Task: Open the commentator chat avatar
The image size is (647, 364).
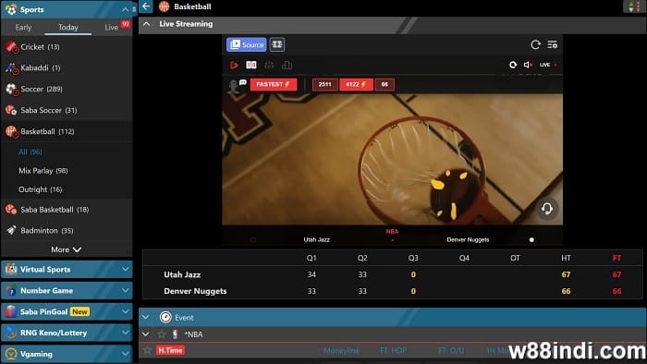Action: [x=237, y=85]
